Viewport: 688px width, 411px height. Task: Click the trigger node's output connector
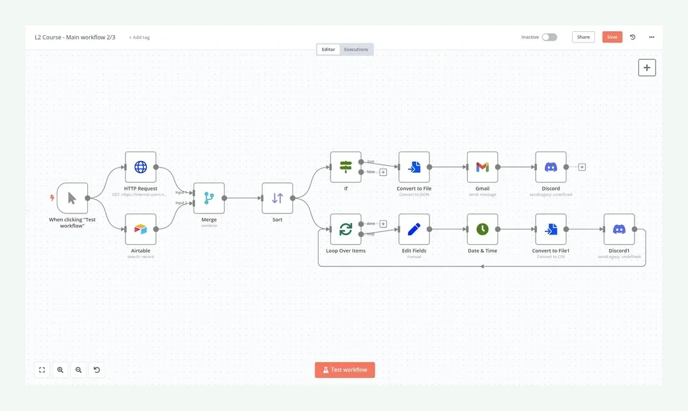tap(88, 198)
